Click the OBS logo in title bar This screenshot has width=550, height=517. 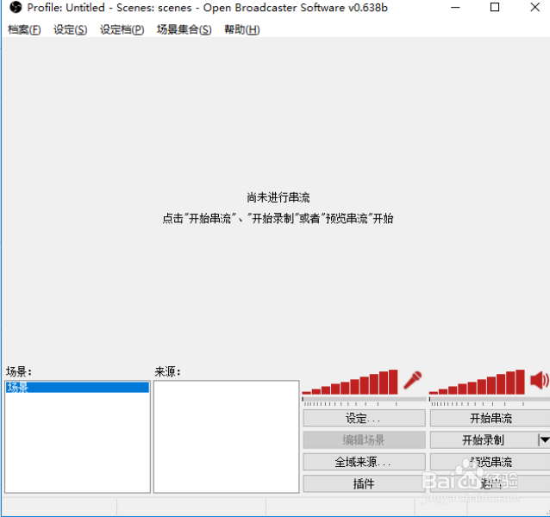coord(16,7)
